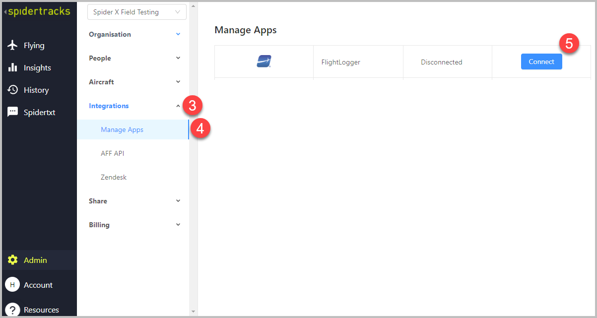
Task: Click the Integrations section label
Action: pyautogui.click(x=109, y=106)
